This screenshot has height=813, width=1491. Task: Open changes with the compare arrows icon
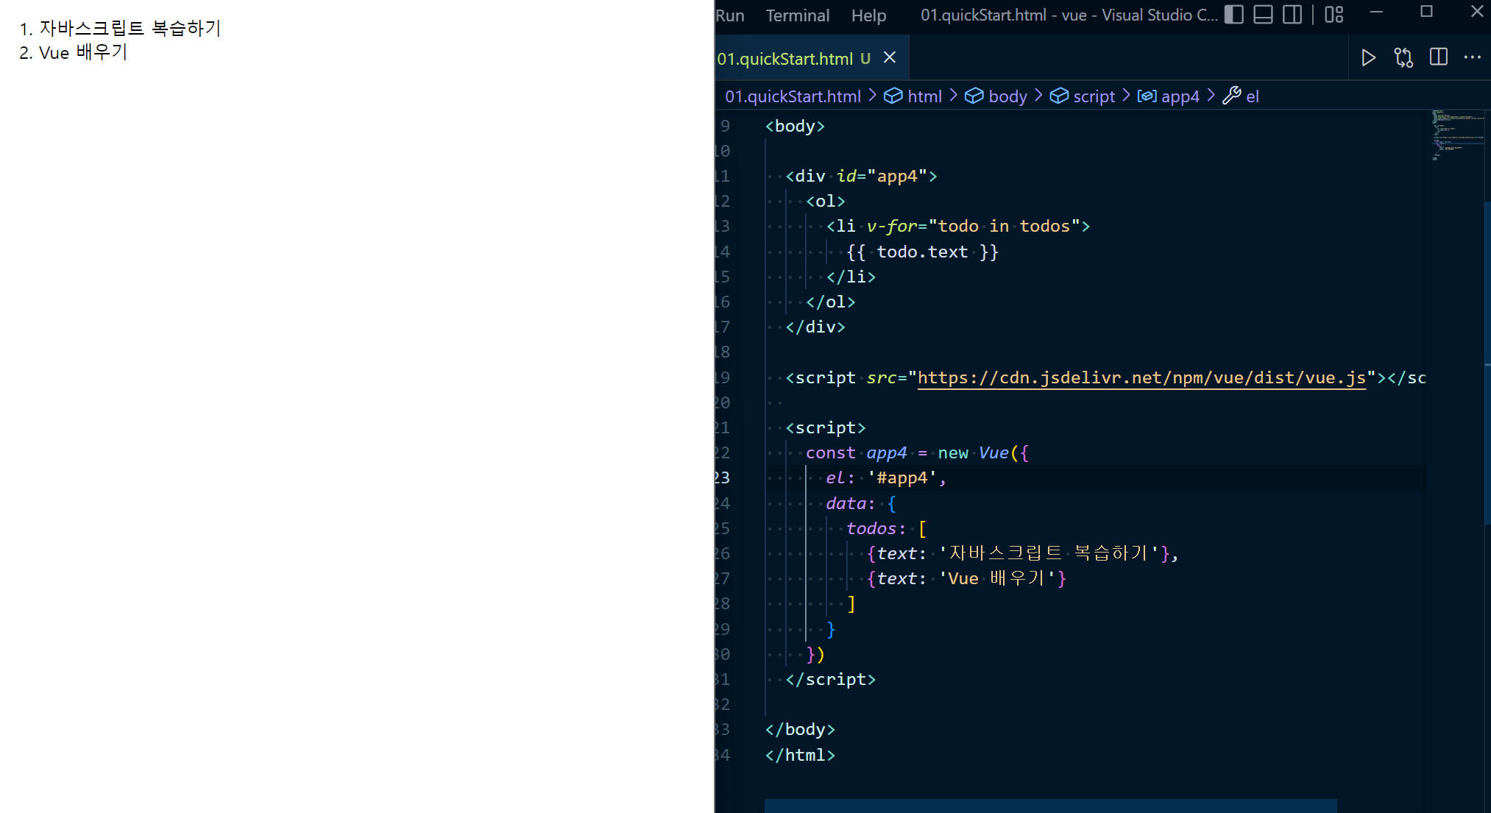pos(1403,57)
